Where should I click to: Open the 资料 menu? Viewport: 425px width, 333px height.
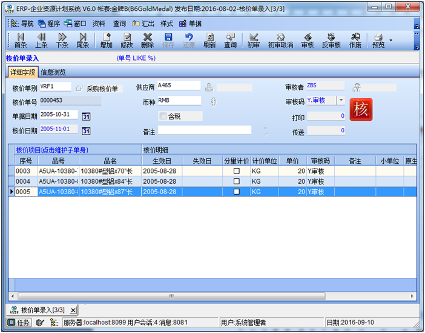99,24
